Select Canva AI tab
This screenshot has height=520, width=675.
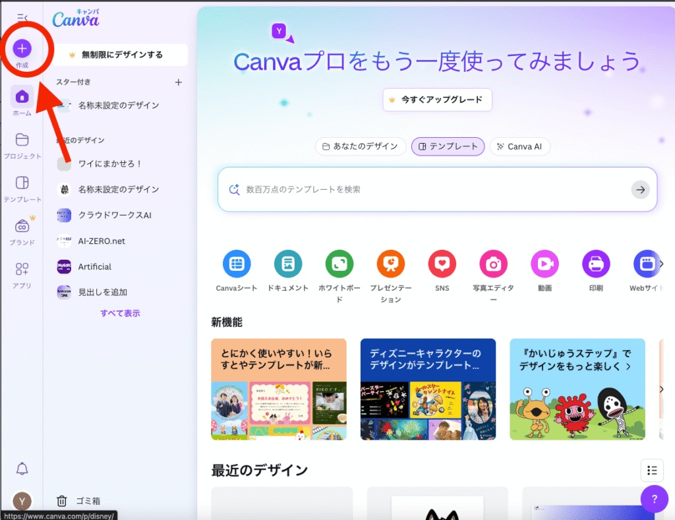click(519, 146)
